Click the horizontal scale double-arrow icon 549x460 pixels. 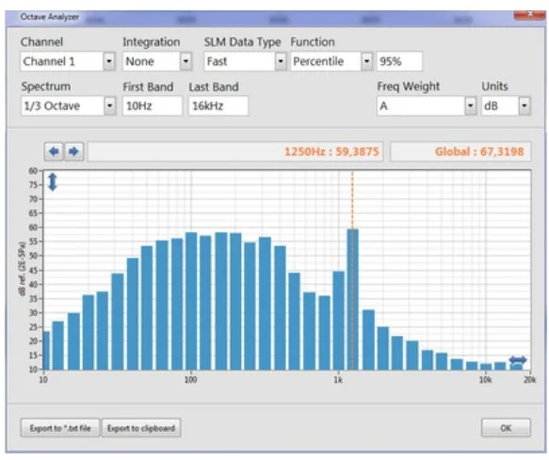pos(518,359)
